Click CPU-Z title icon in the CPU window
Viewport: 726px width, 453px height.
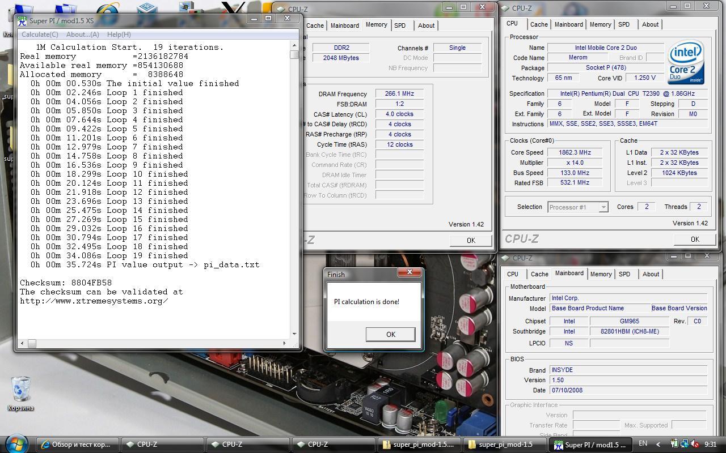coord(505,8)
